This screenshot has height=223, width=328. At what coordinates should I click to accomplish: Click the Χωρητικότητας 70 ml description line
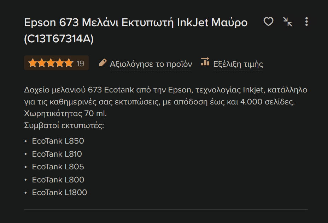(x=65, y=113)
